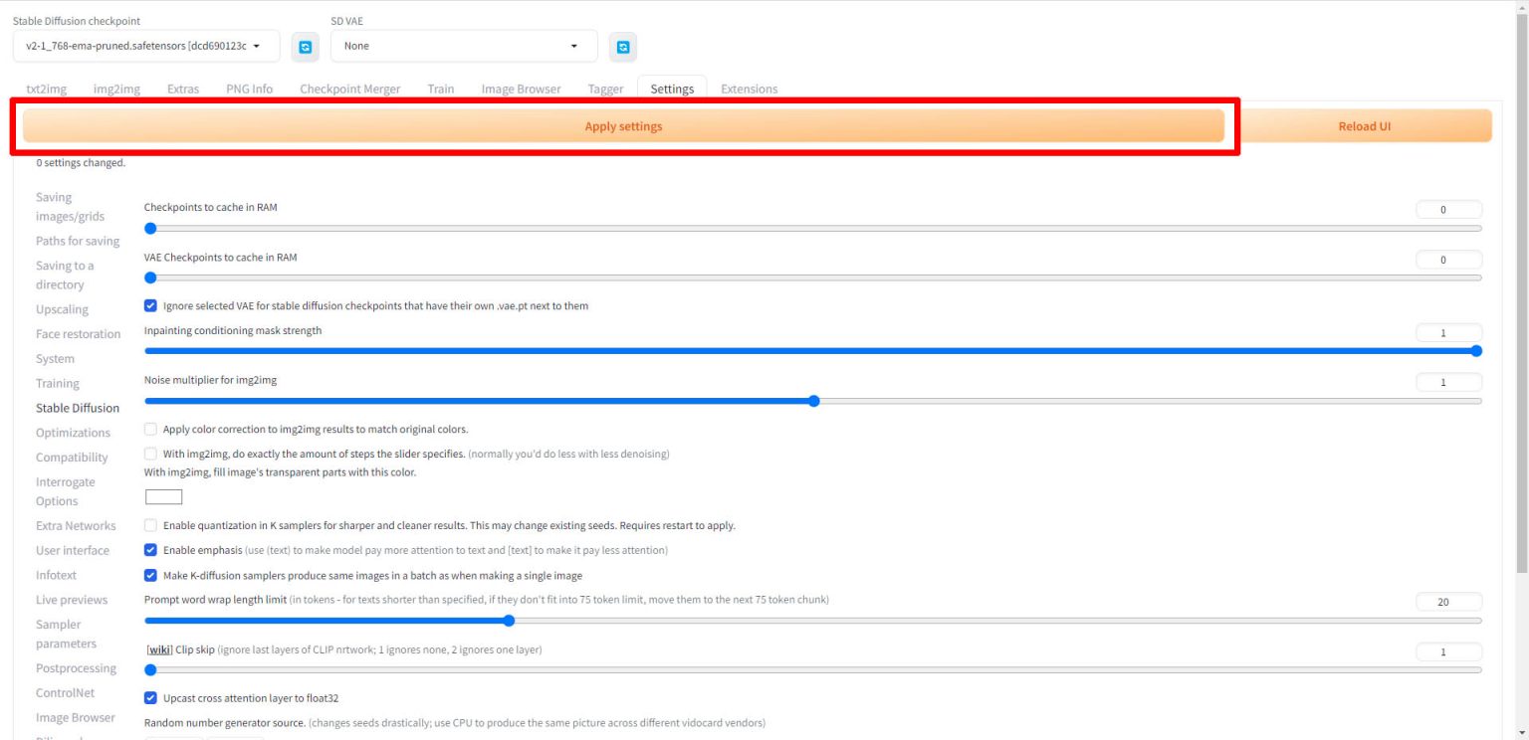Click the refresh icon beside the checkpoint dropdown

305,46
